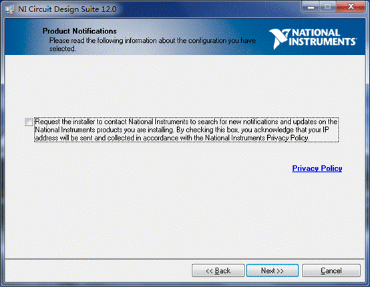The width and height of the screenshot is (370, 287).
Task: Go back with the << Back button
Action: [218, 270]
